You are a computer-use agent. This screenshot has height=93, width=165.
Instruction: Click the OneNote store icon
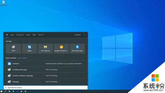point(9,64)
